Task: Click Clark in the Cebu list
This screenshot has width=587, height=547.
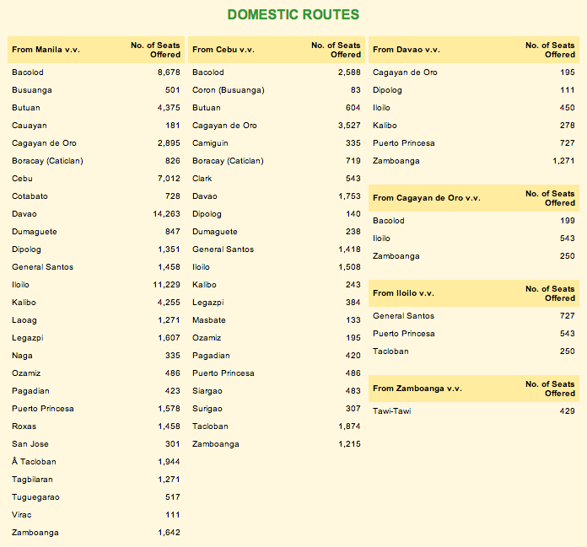Action: pos(202,179)
